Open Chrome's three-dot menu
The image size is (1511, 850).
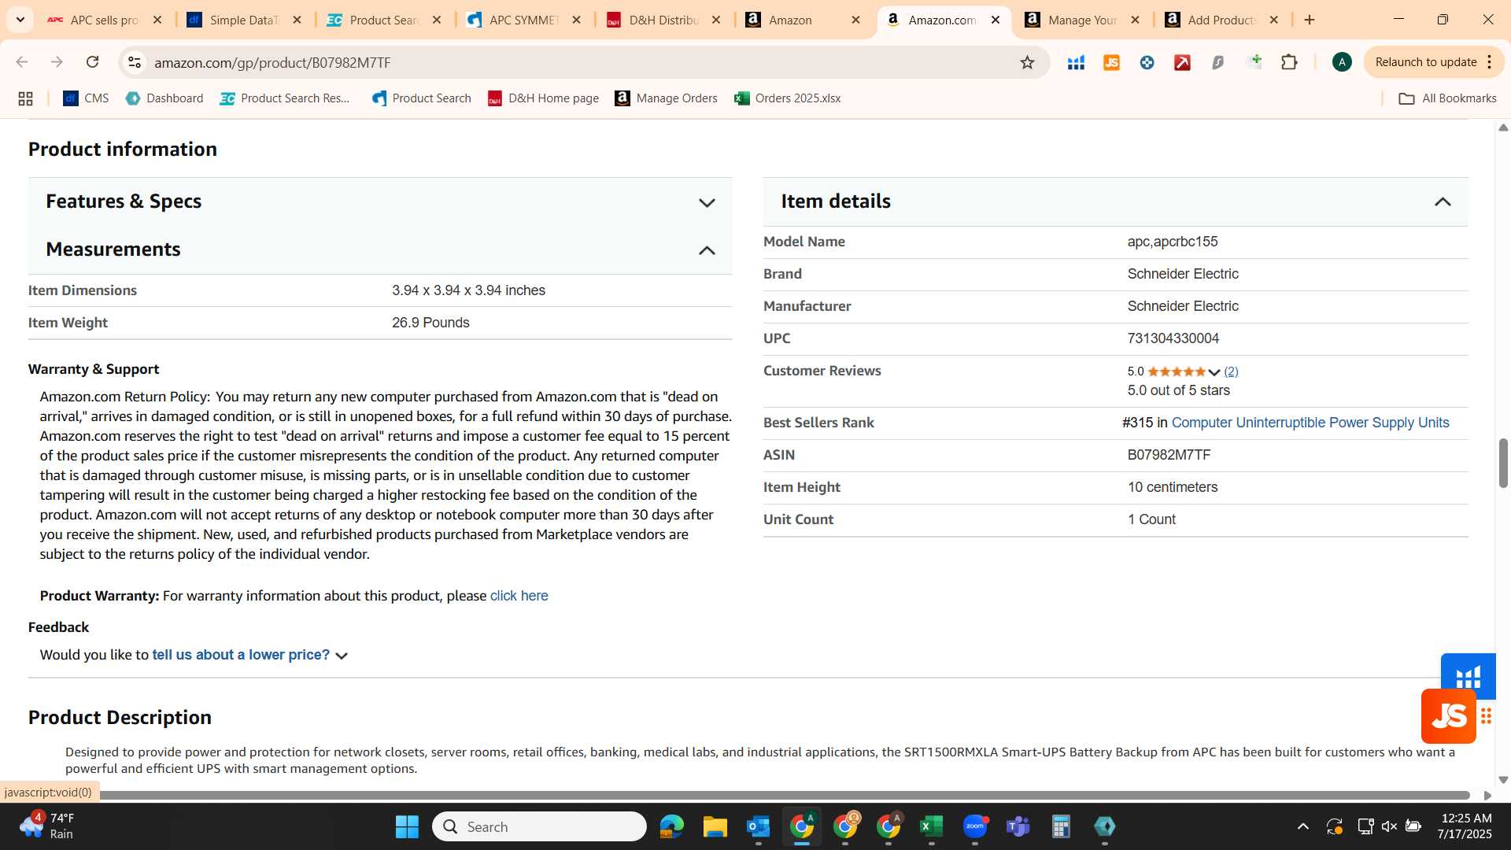1490,62
